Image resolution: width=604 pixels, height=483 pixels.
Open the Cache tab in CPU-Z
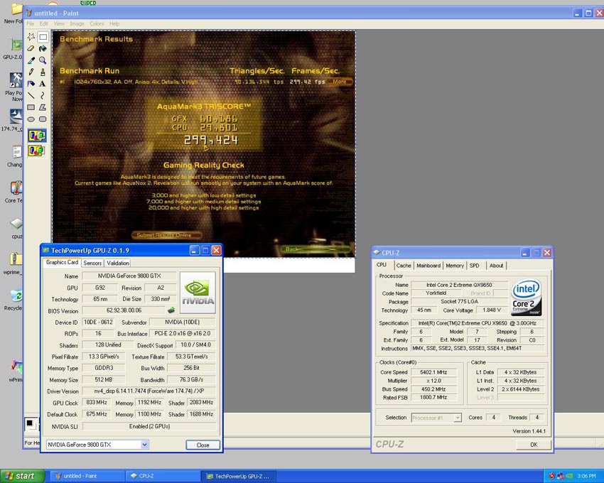404,266
